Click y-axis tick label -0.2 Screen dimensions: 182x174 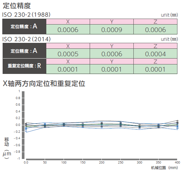click(17, 132)
